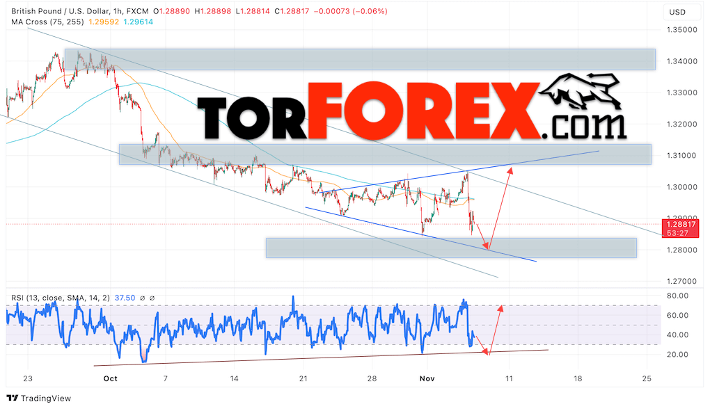Screen dimensions: 710x409
Task: Click the 21 date label on time axis
Action: coord(303,378)
